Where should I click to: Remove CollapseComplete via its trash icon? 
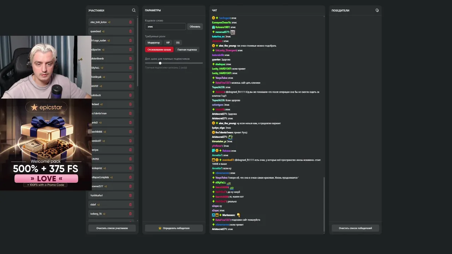[130, 177]
